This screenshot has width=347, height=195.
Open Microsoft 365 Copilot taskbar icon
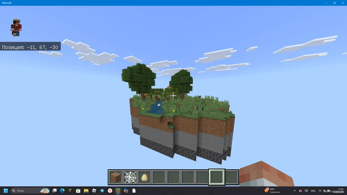[x=126, y=191]
